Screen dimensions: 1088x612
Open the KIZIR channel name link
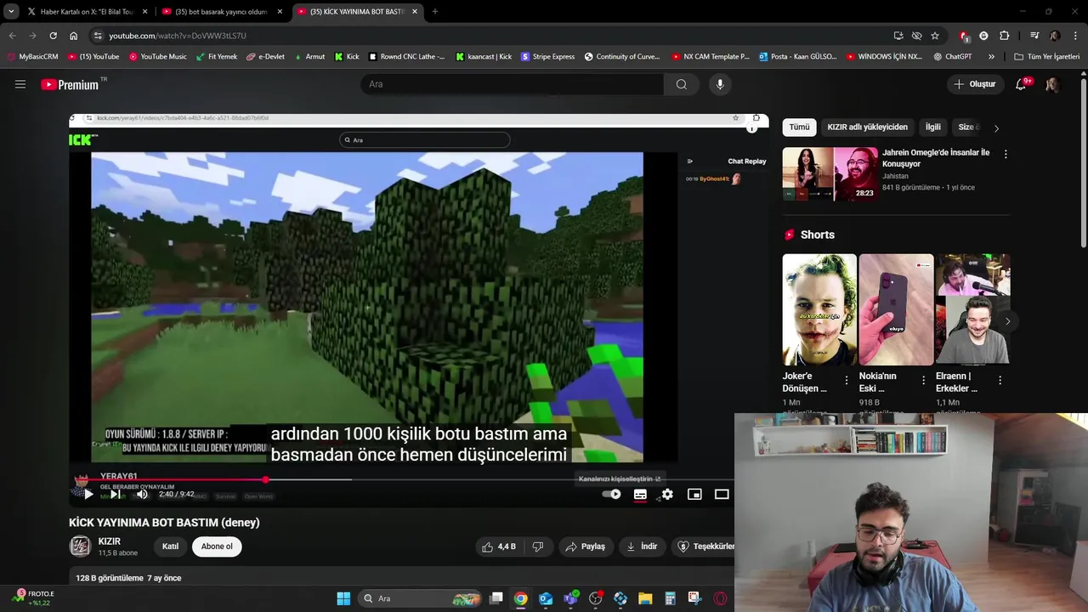tap(110, 541)
